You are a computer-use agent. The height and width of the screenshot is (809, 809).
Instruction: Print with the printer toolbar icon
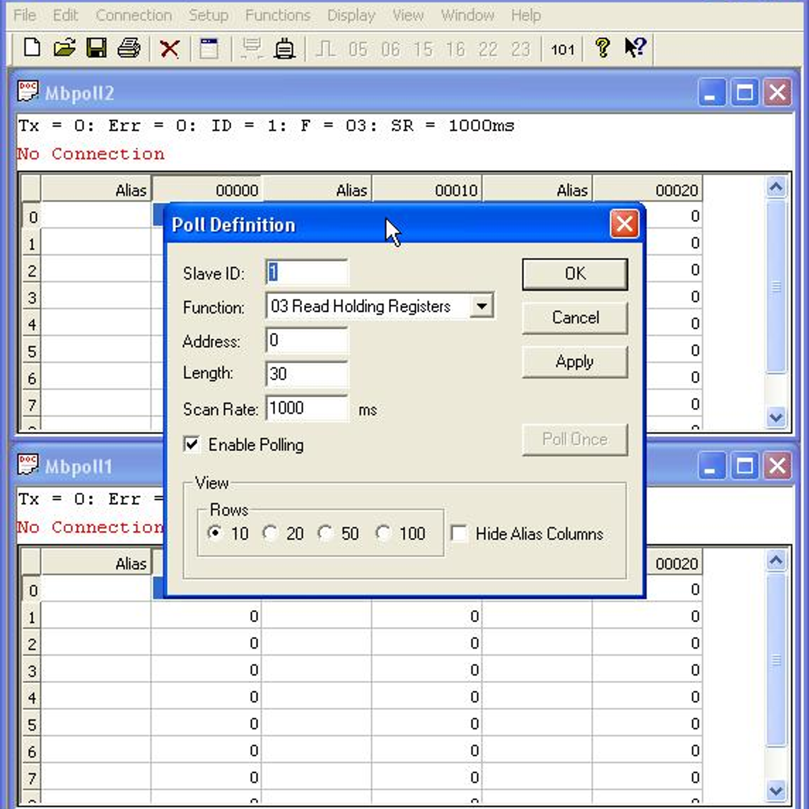[x=129, y=48]
